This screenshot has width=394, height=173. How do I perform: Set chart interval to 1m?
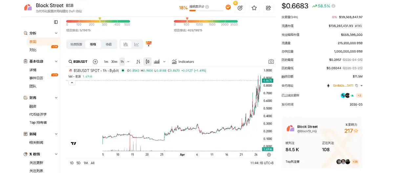coord(106,62)
